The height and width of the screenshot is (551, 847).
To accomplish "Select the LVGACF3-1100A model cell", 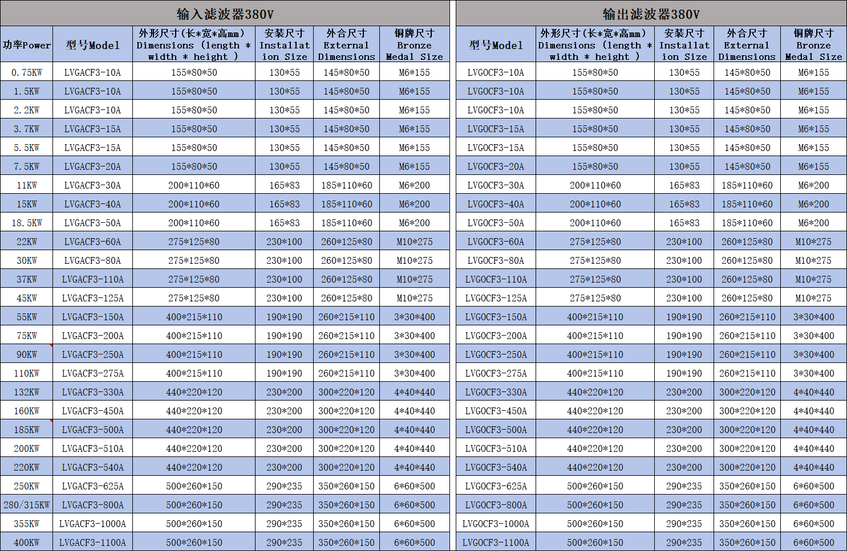I will (92, 542).
